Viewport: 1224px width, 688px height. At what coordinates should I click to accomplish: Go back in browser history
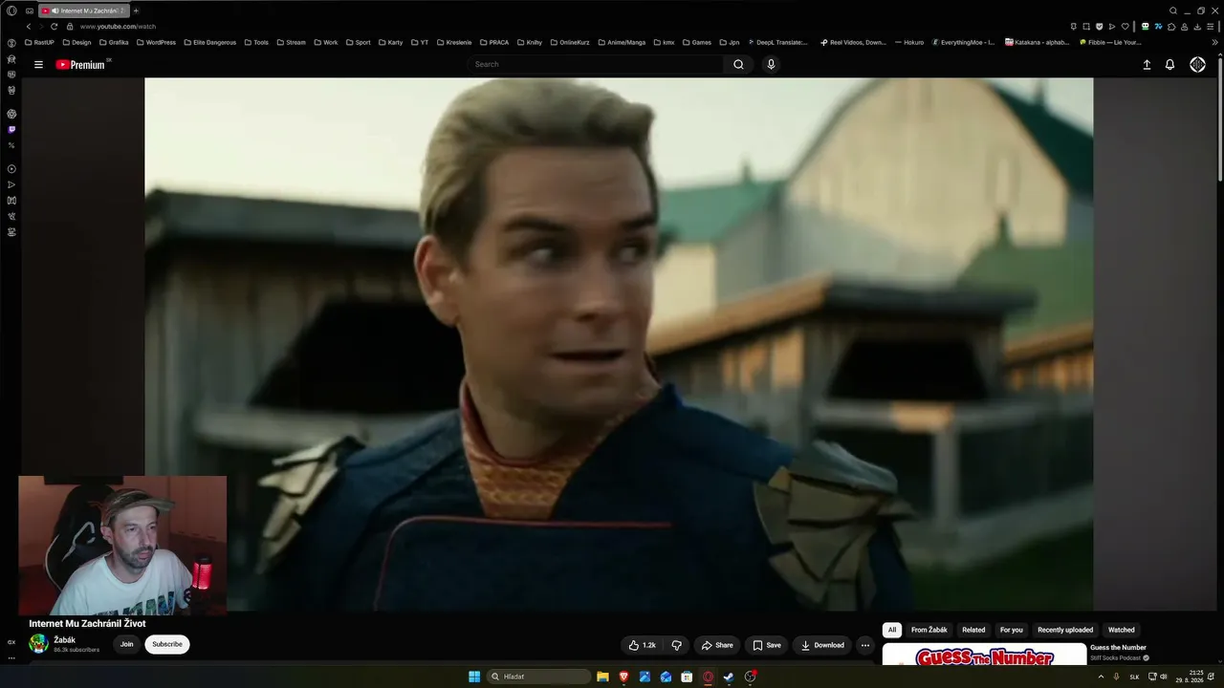(29, 27)
